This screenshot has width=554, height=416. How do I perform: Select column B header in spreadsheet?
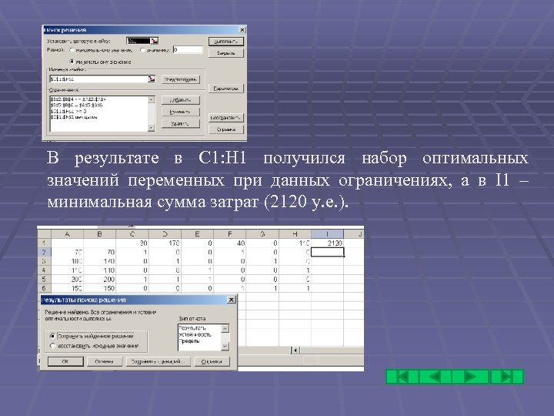point(99,234)
